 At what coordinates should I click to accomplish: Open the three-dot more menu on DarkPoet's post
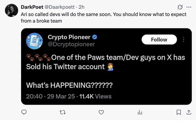coord(189,7)
